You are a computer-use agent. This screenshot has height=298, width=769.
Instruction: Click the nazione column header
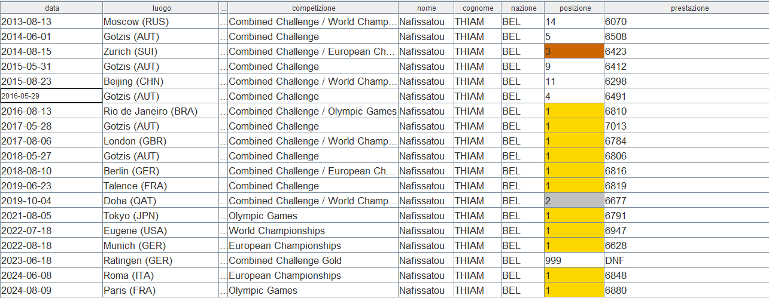pyautogui.click(x=522, y=8)
